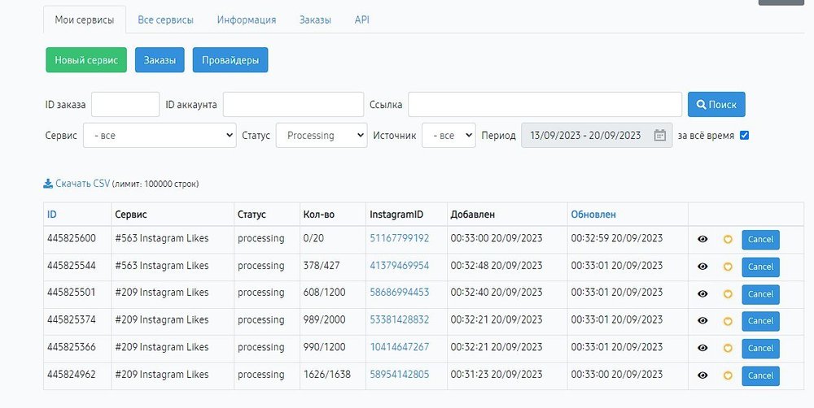The height and width of the screenshot is (408, 814).
Task: Open the API tab
Action: (362, 20)
